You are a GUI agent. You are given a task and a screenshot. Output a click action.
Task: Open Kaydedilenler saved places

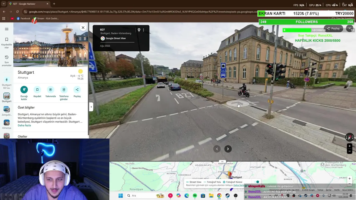coord(7,43)
